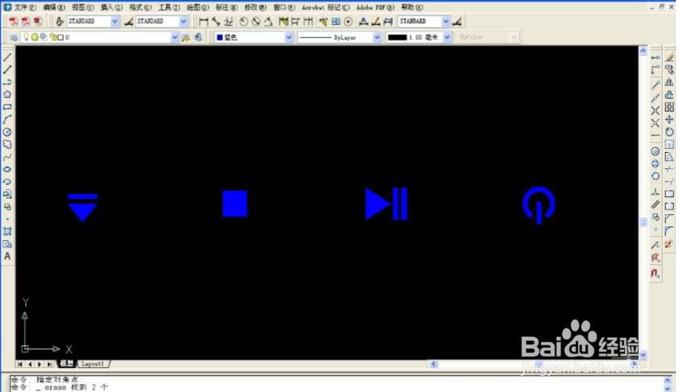Select the Rotate tool
The height and width of the screenshot is (392, 679).
tap(669, 132)
